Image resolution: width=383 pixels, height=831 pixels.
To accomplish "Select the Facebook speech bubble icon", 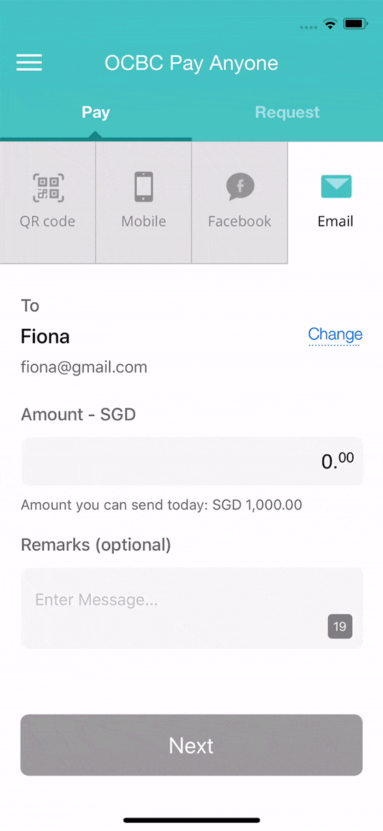I will 240,187.
